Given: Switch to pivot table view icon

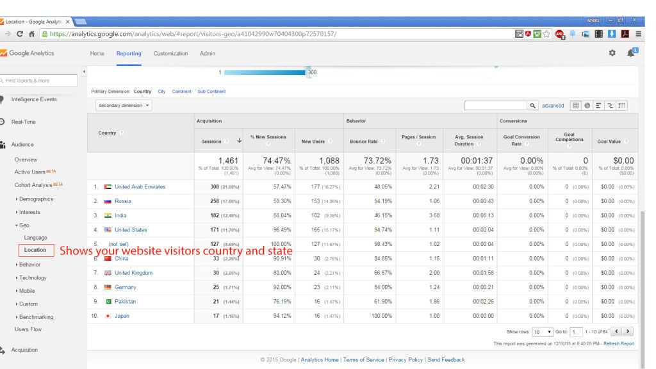Looking at the screenshot, I should coord(622,106).
